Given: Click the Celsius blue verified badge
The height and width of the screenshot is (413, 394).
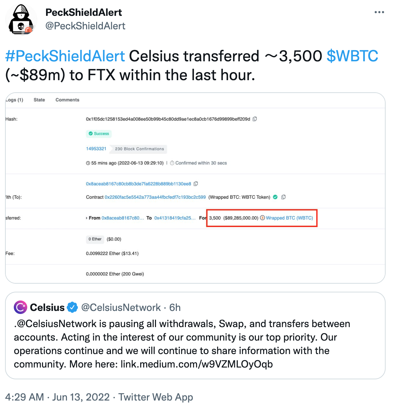Looking at the screenshot, I should point(72,307).
